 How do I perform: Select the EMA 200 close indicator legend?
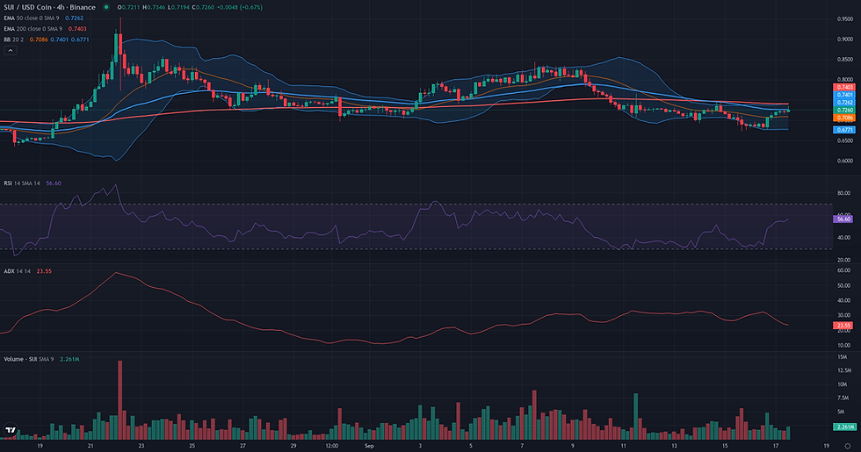(33, 28)
